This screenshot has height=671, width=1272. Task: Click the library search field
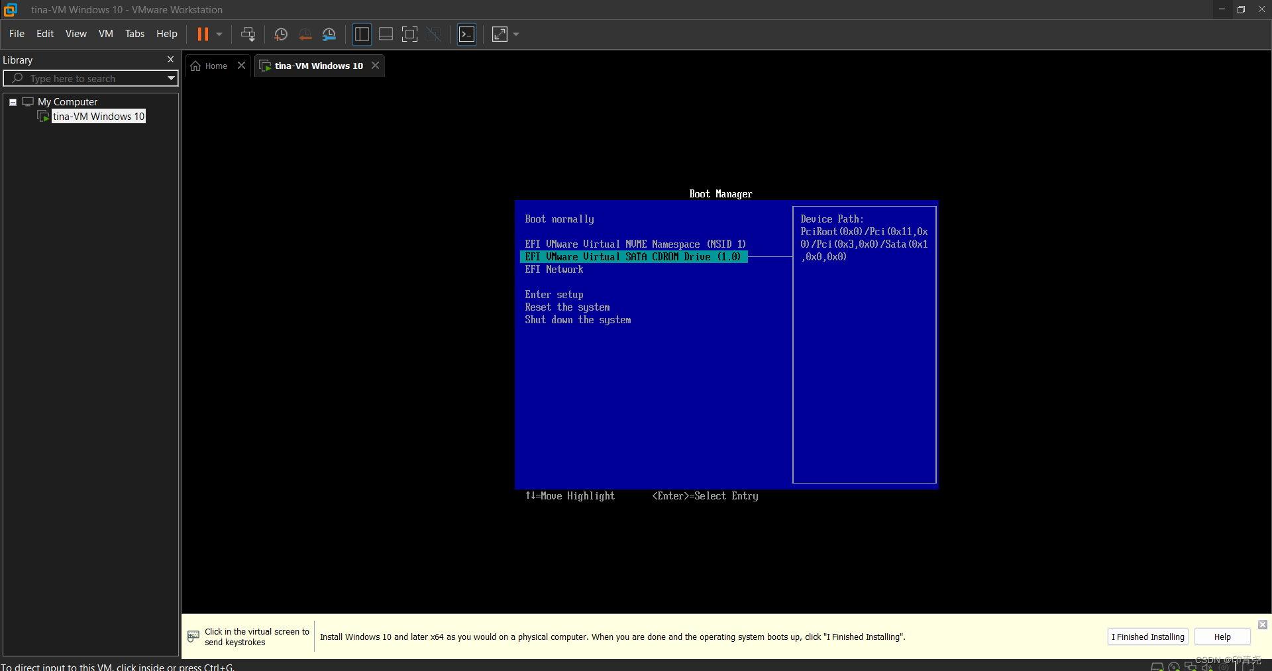(91, 78)
